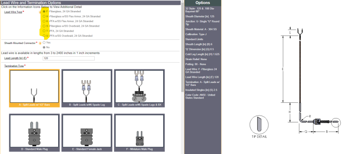This screenshot has height=154, width=358.
Task: Select termination E - Standard Female Jack
Action: coord(87,133)
